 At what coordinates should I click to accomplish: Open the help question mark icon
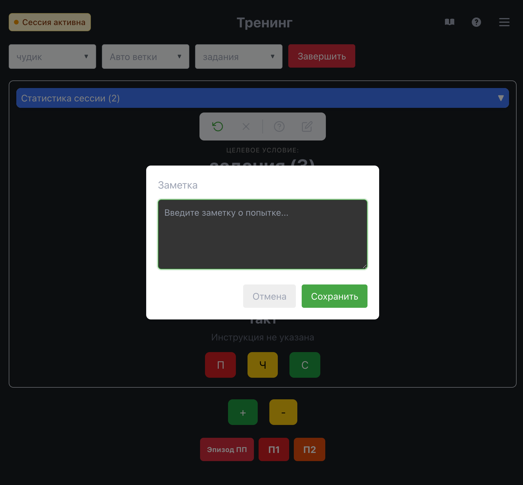[476, 22]
